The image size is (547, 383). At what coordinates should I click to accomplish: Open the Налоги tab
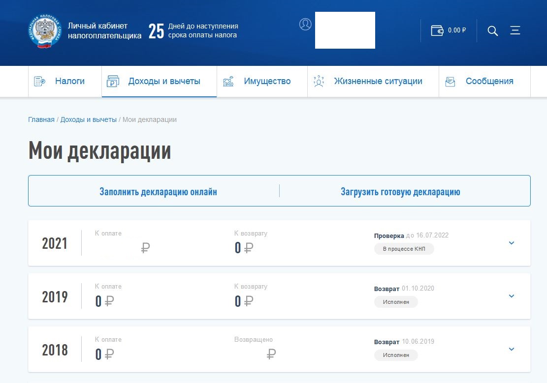(x=65, y=81)
